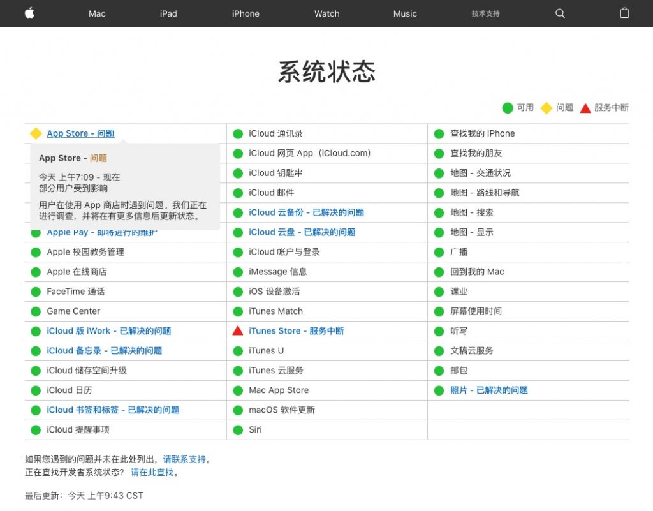
Task: Expand the App Store - 问题 status details
Action: tap(80, 133)
